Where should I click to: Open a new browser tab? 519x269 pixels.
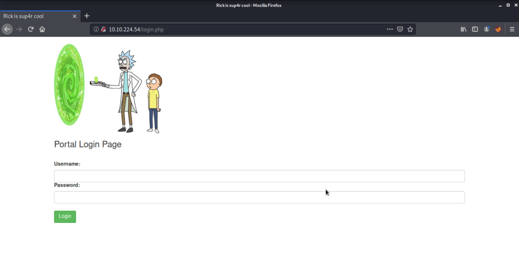[87, 16]
